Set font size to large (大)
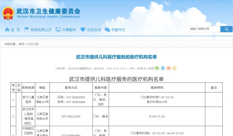This screenshot has height=136, width=233. point(138,69)
